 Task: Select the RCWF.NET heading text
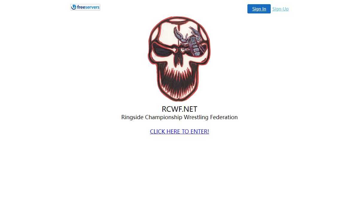pos(180,109)
